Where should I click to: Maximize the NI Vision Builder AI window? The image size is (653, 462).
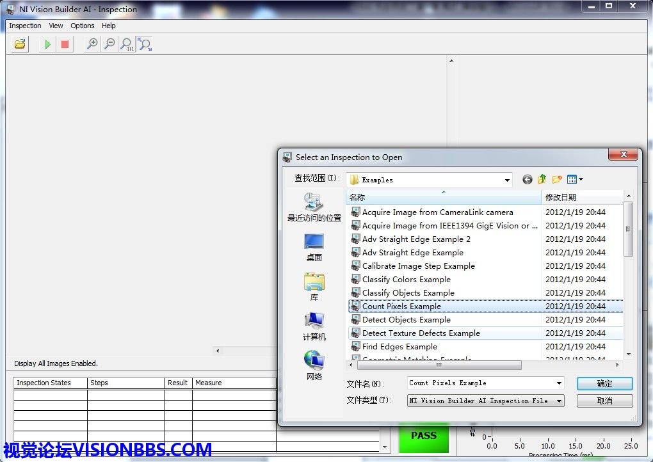click(x=609, y=6)
